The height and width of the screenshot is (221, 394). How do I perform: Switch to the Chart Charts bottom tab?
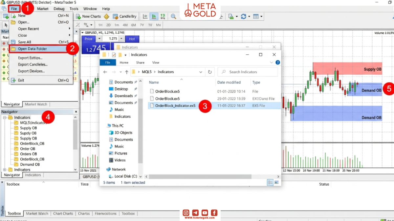pyautogui.click(x=63, y=213)
